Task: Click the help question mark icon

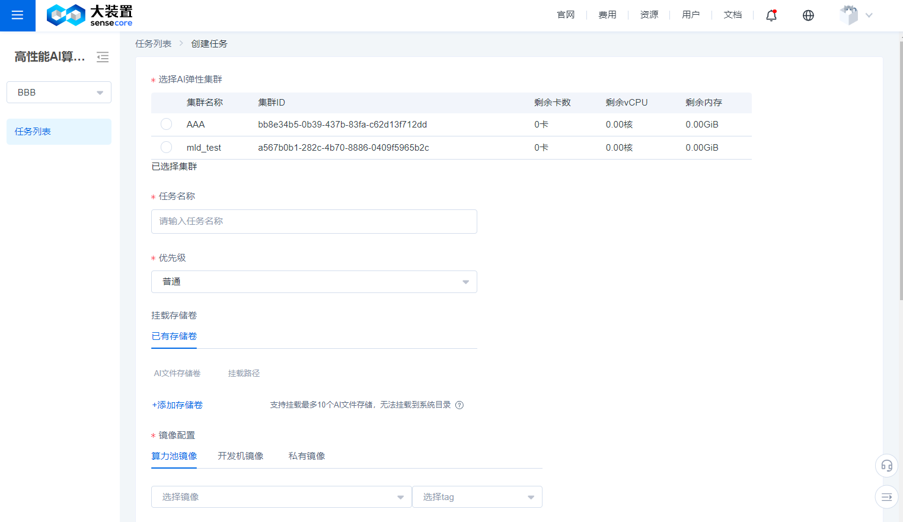Action: click(x=460, y=405)
